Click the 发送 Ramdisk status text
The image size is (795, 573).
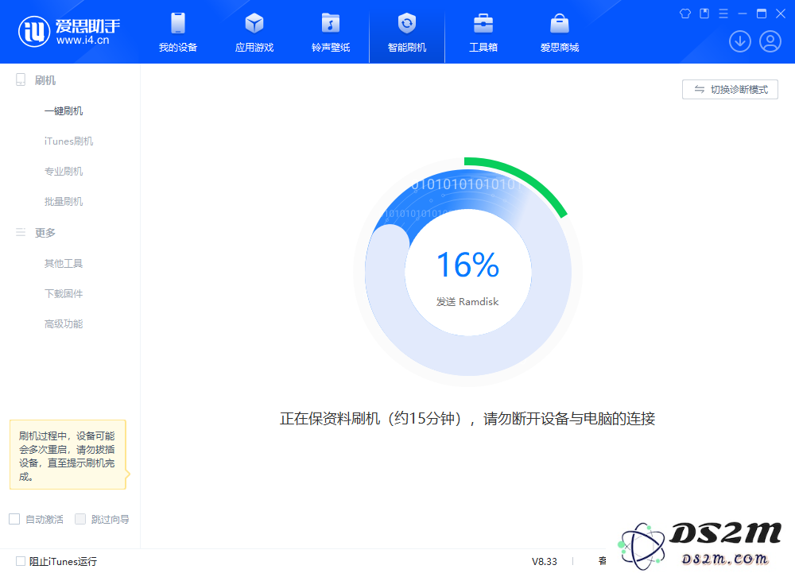[x=467, y=301]
